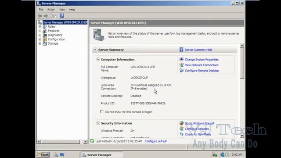Click the Roles tree icon

coord(45,27)
